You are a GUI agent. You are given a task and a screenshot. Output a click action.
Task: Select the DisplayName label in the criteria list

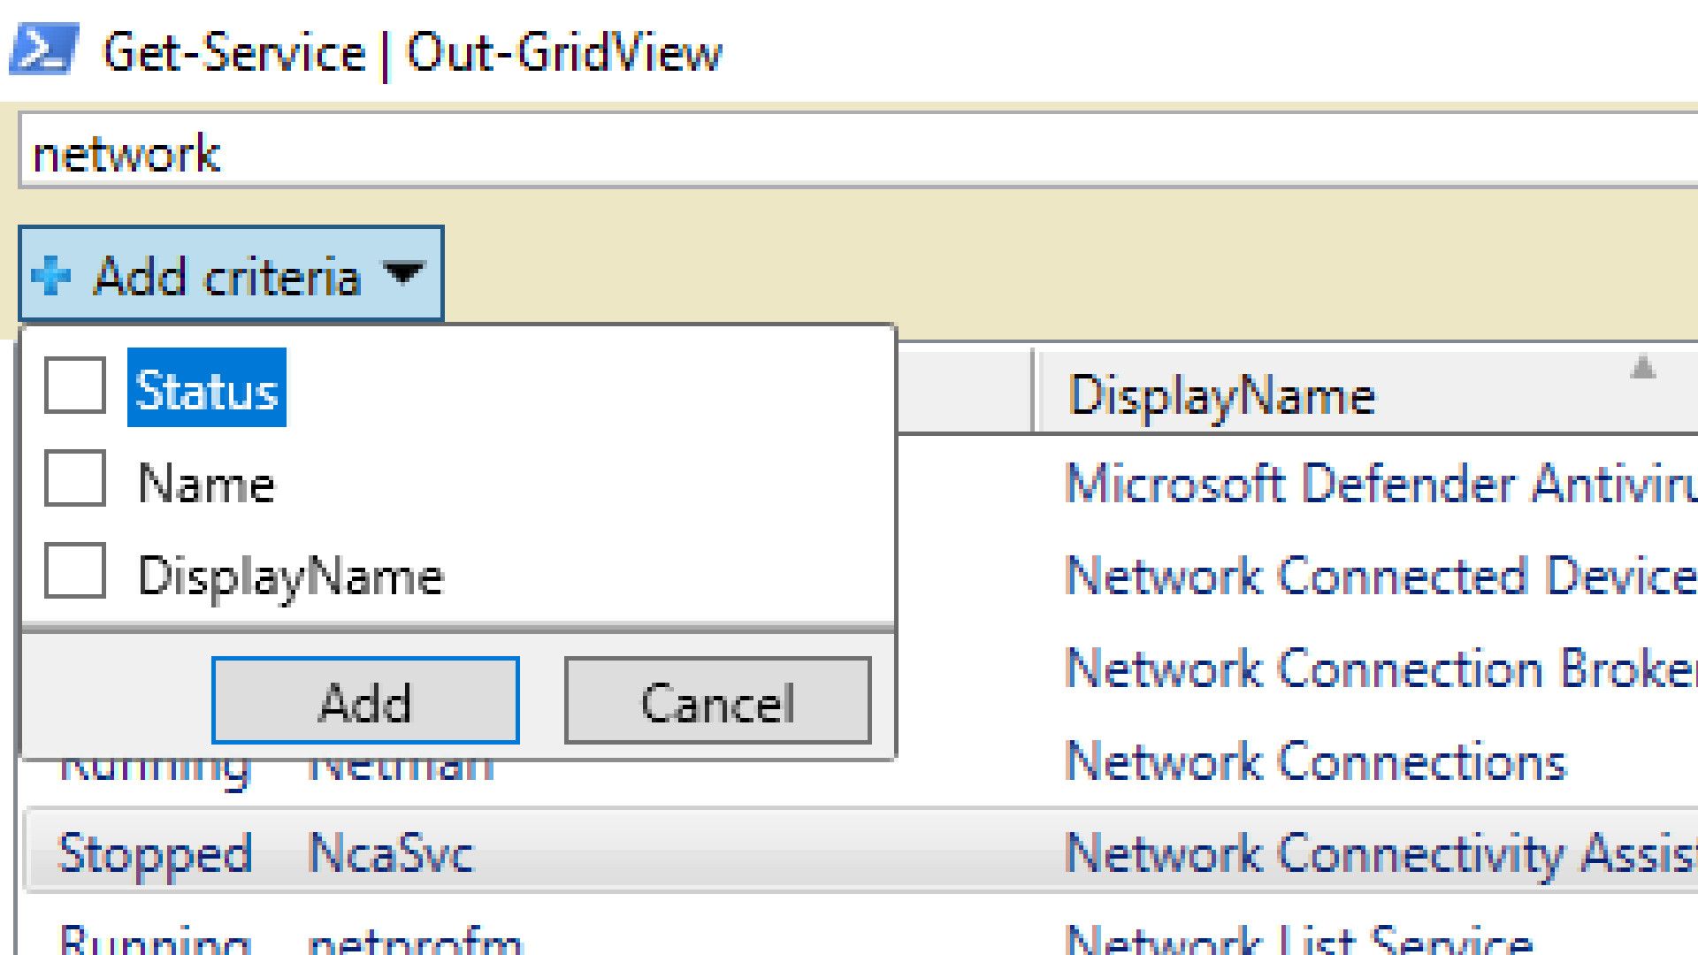290,577
